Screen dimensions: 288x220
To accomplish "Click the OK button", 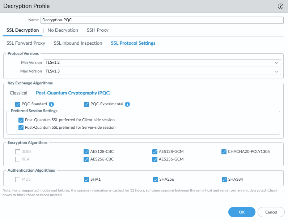I will 242,212.
